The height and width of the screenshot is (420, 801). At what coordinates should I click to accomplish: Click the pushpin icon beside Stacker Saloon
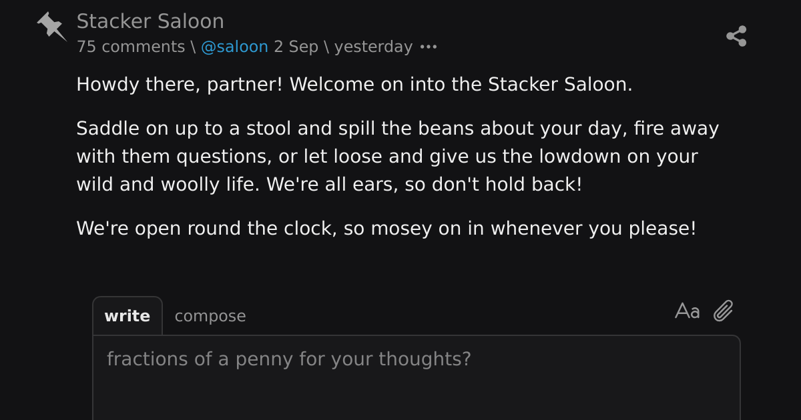click(51, 26)
